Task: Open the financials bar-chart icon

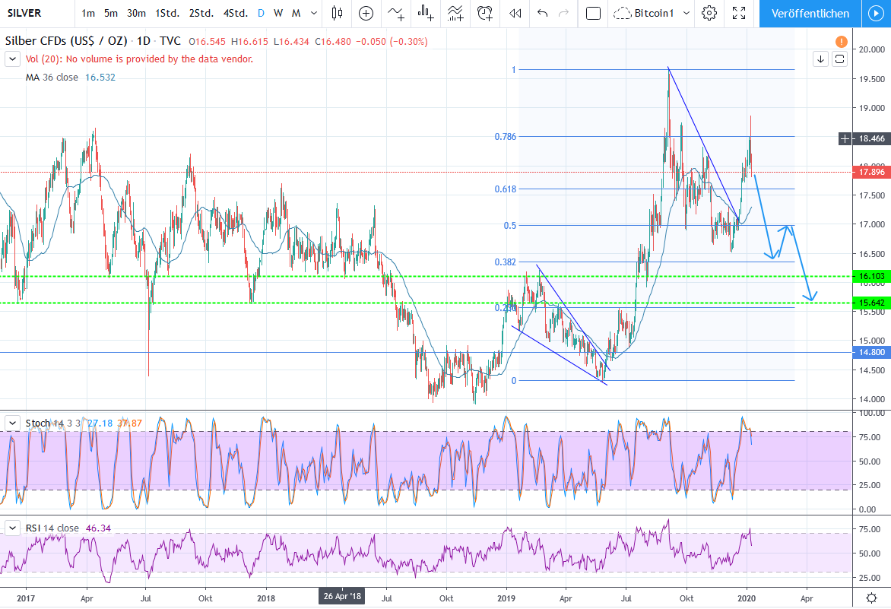Action: point(426,13)
